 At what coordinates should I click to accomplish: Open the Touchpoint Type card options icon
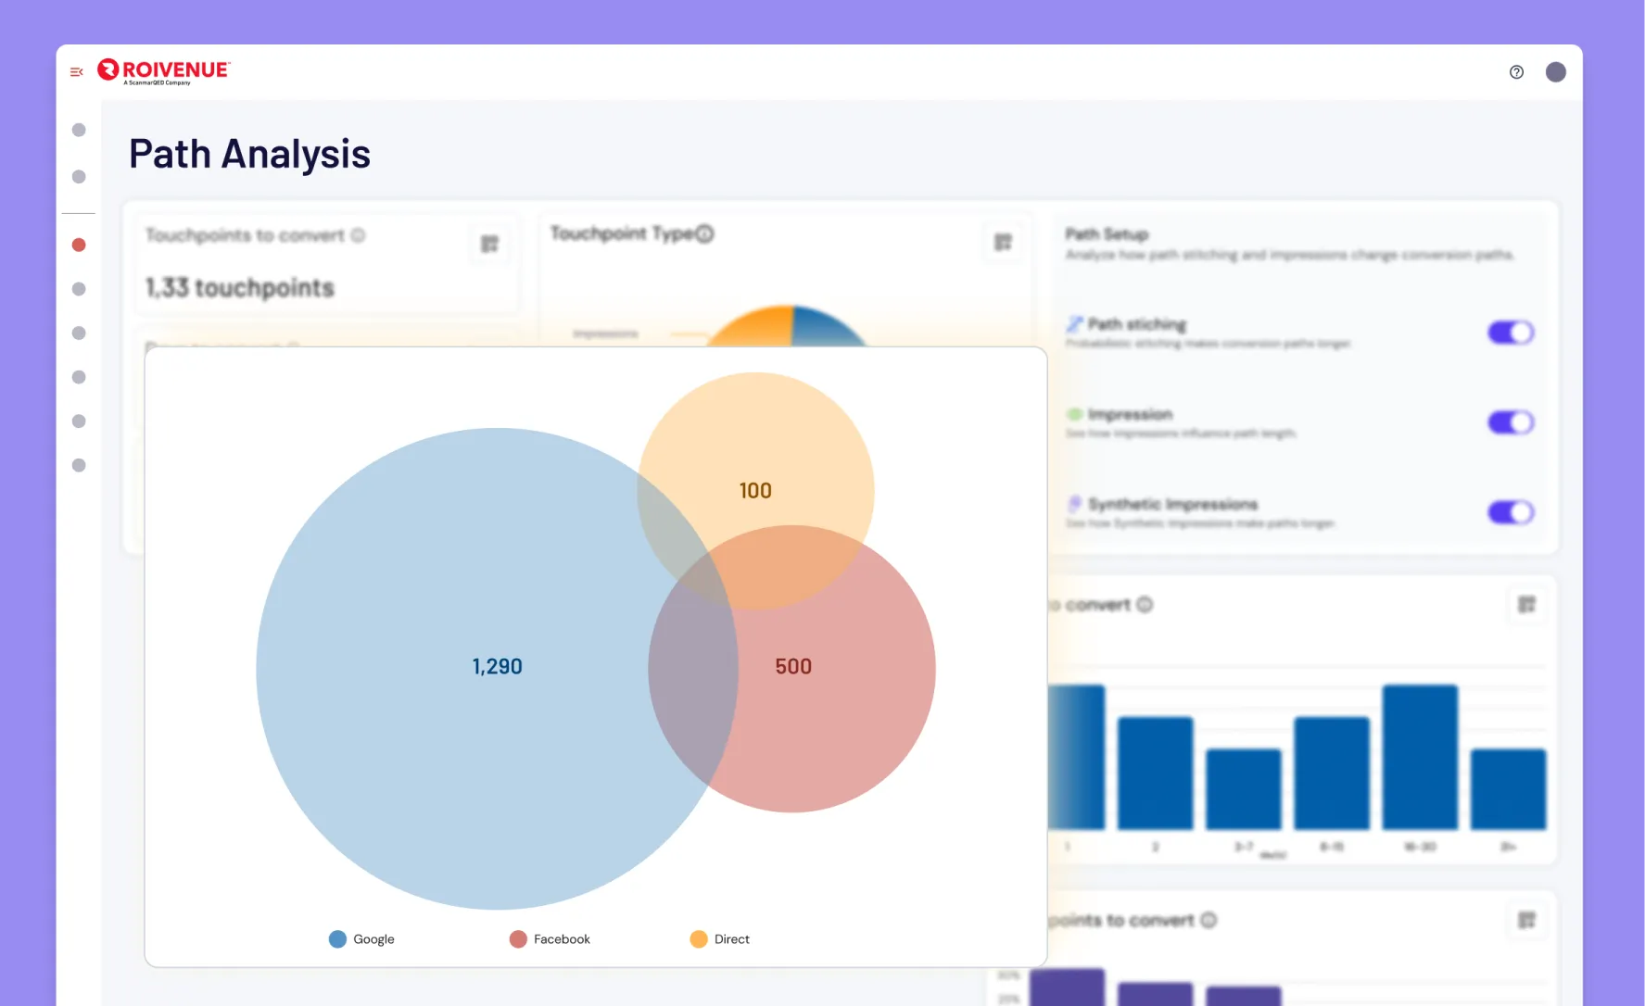(1003, 242)
